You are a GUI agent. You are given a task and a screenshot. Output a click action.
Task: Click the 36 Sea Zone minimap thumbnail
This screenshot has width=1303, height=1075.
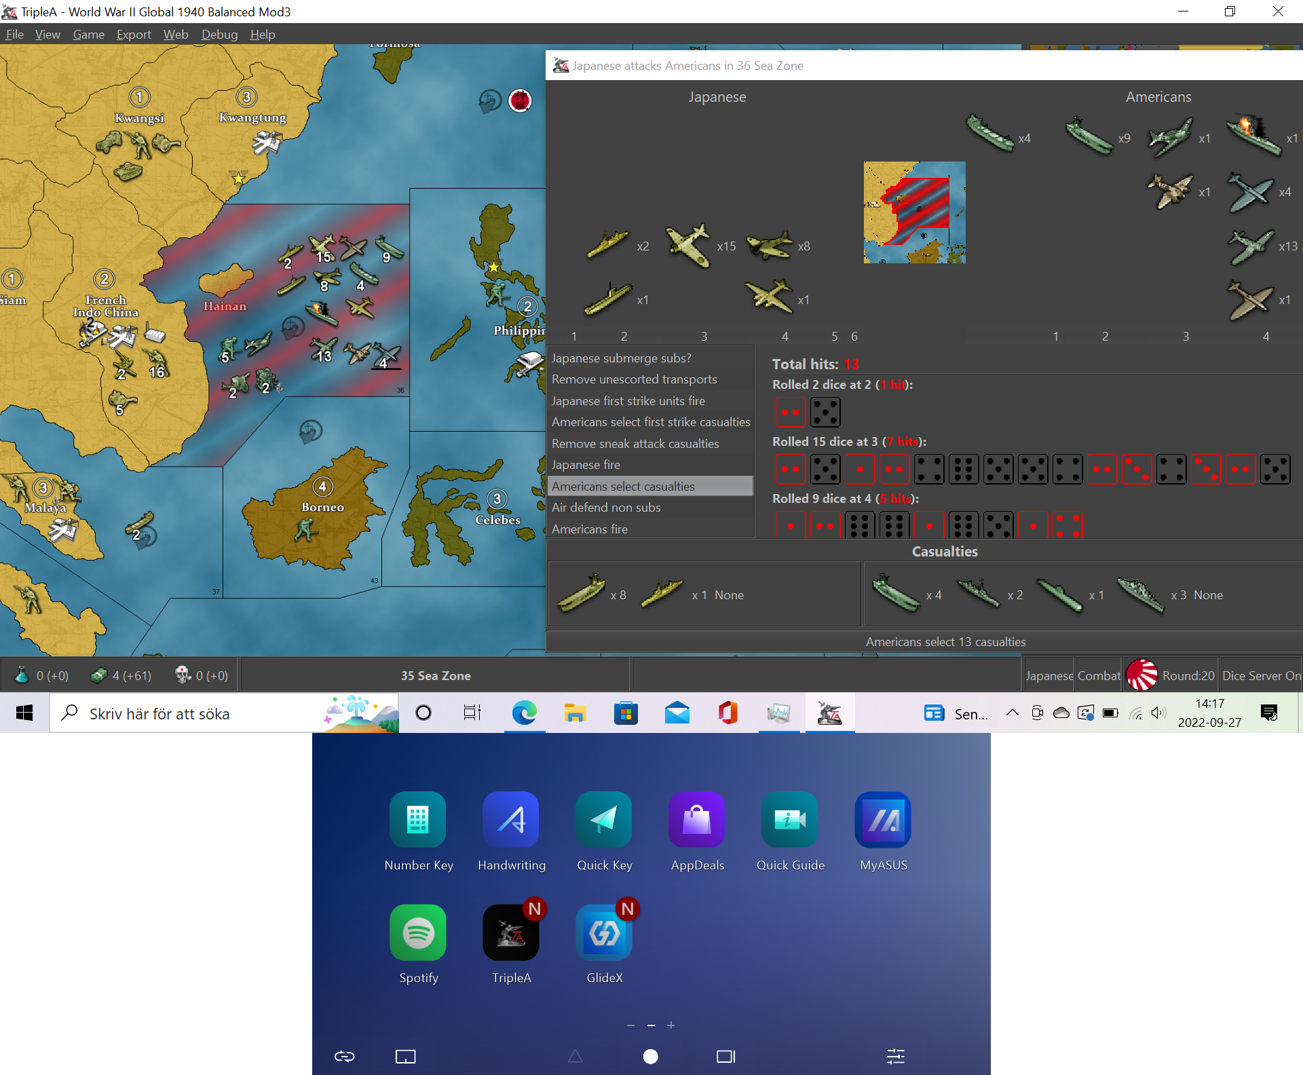pos(914,212)
